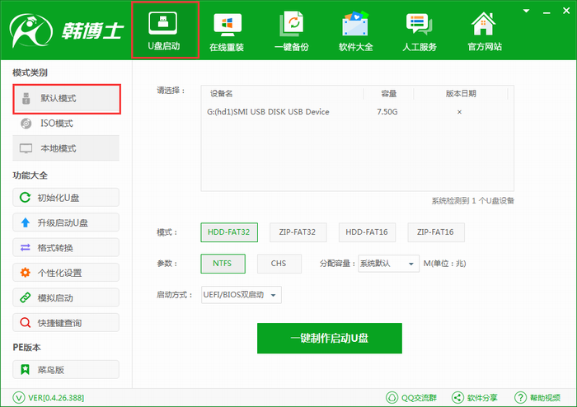Choose the CHS parameter option
This screenshot has height=407, width=577.
(278, 264)
